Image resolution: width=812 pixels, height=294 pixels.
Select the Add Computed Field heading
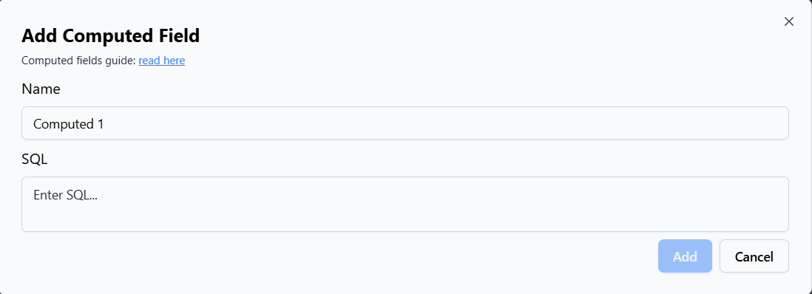[110, 35]
